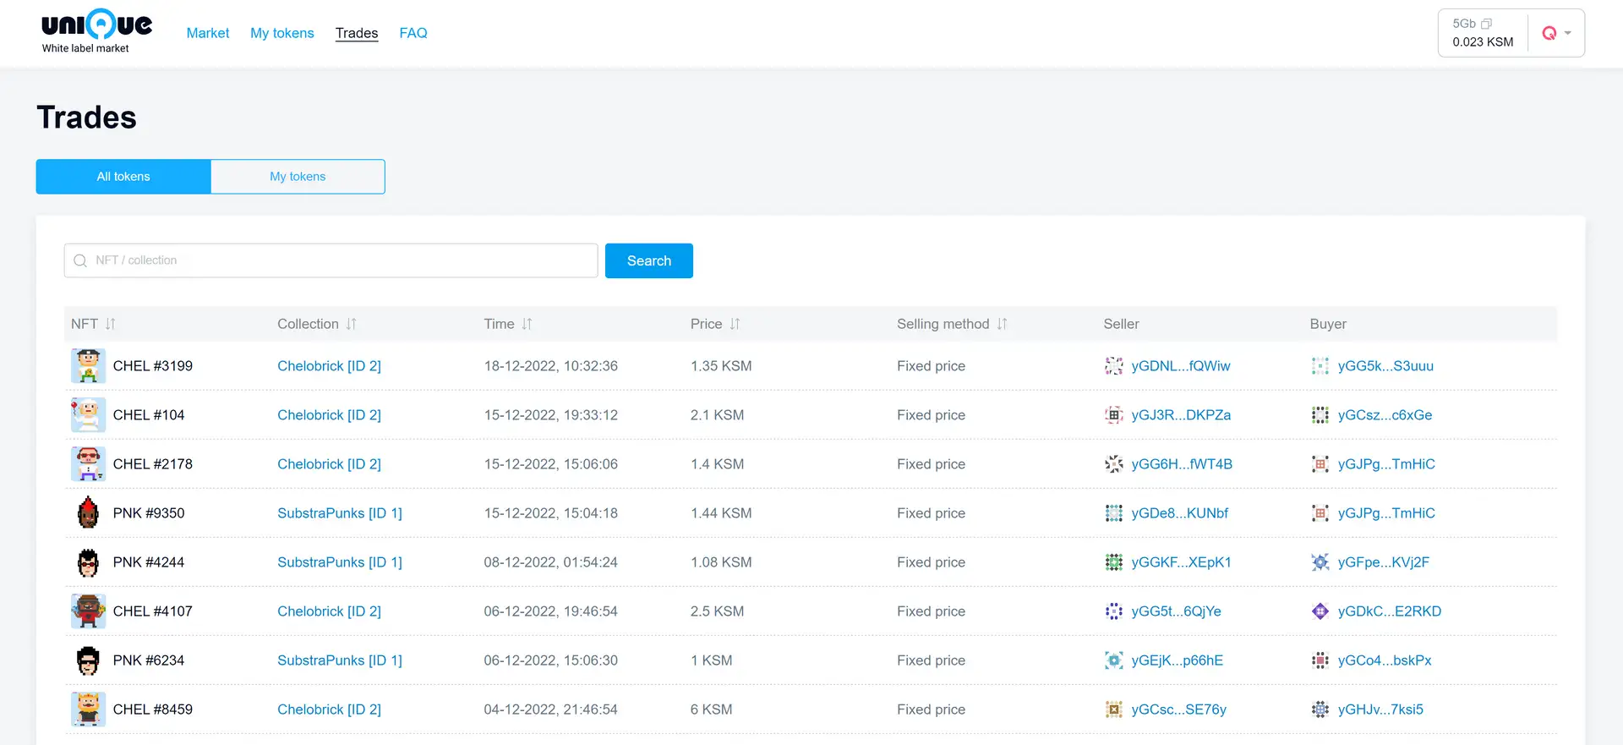Open SubstraPunks [ID 1] link for PNK #6234
Screen dimensions: 1623x745
click(x=339, y=660)
